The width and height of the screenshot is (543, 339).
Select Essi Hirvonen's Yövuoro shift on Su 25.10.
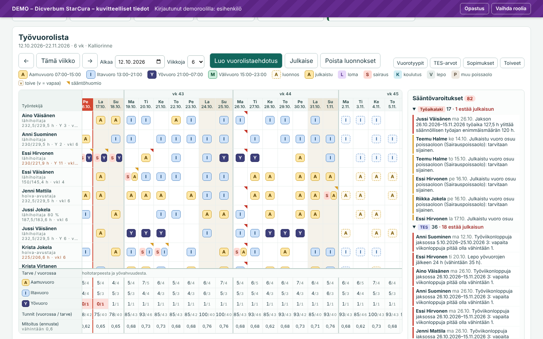pyautogui.click(x=224, y=158)
